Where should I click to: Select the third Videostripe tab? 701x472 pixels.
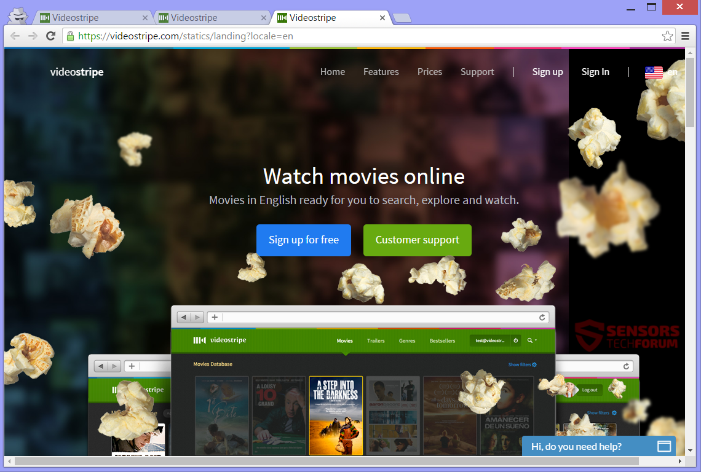click(331, 18)
